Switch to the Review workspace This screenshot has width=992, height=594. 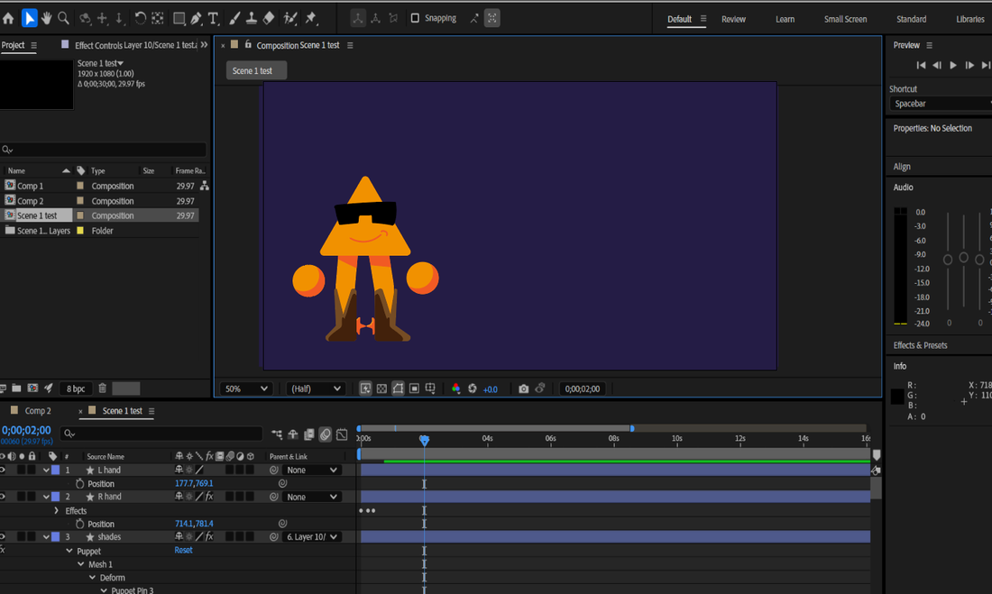click(x=733, y=19)
